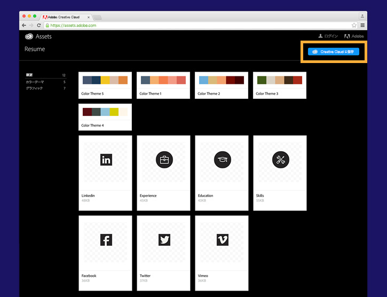This screenshot has width=387, height=297.
Task: Click yellow swatch in Color Theme 5
Action: pos(105,80)
